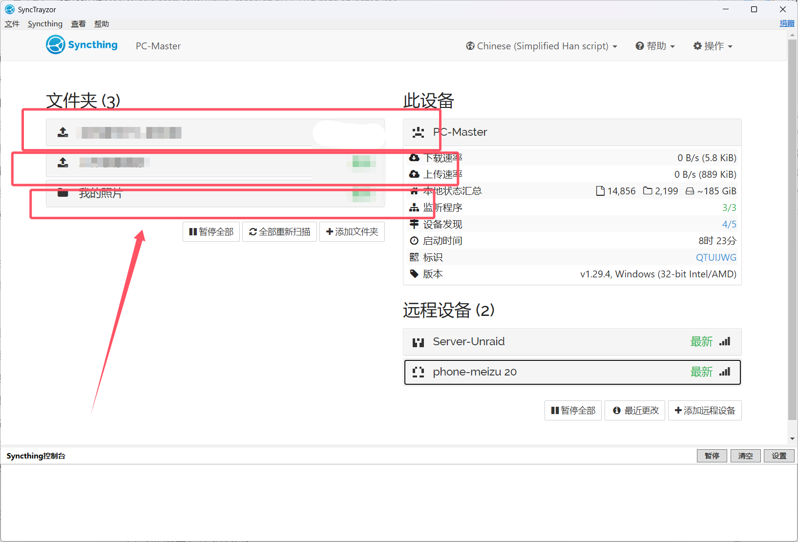Click the folder icon beside 我的照片
The height and width of the screenshot is (542, 798).
click(x=63, y=193)
